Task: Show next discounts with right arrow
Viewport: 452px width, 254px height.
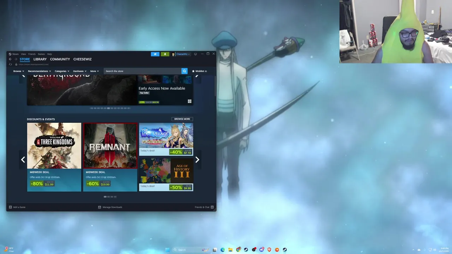Action: click(197, 160)
